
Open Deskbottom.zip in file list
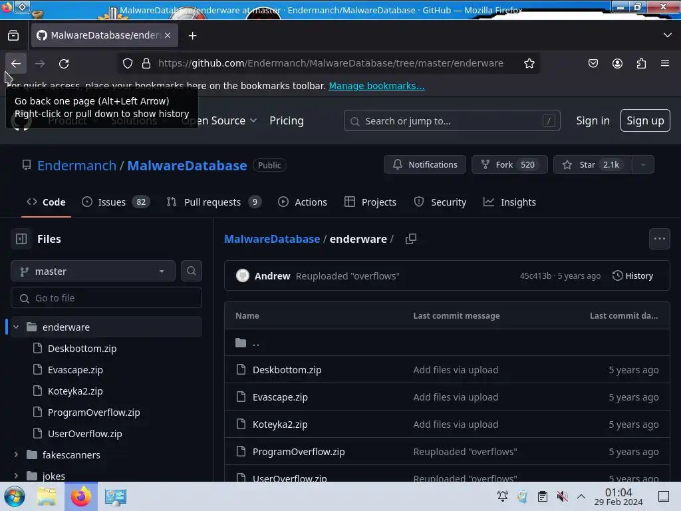[x=287, y=370]
